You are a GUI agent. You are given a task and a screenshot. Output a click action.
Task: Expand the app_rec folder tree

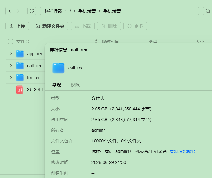tap(11, 54)
